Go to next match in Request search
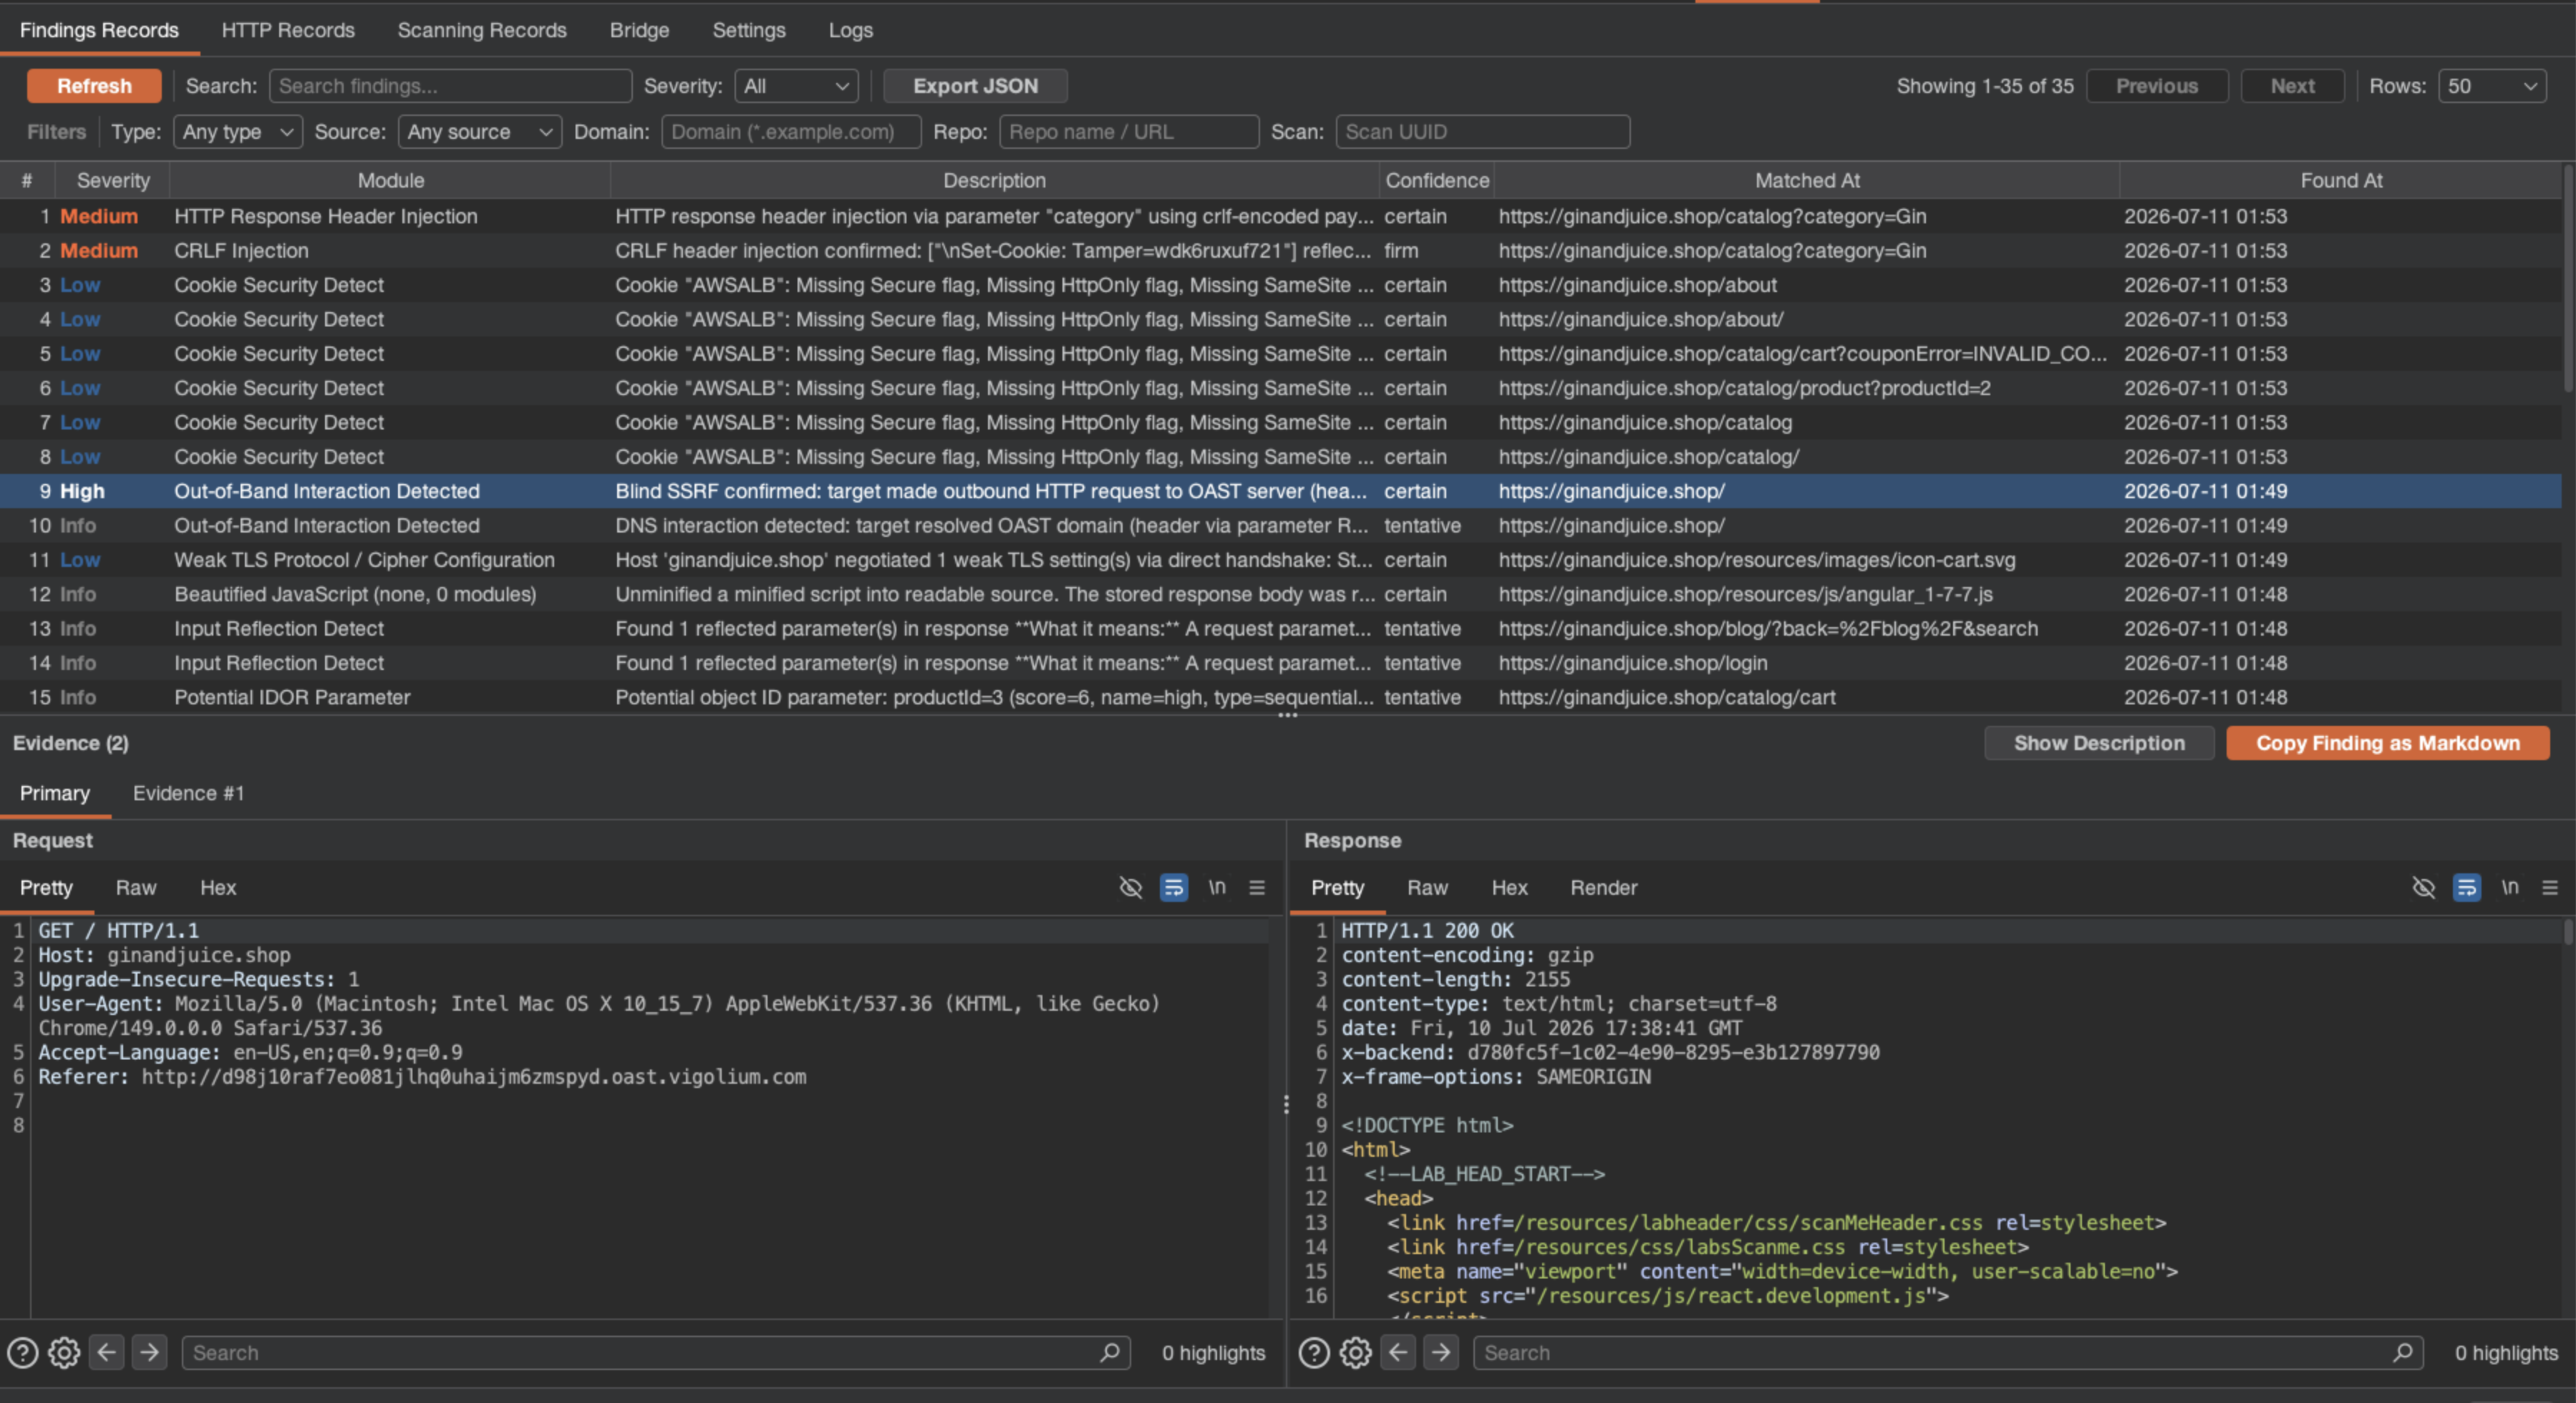Image resolution: width=2576 pixels, height=1403 pixels. point(149,1353)
